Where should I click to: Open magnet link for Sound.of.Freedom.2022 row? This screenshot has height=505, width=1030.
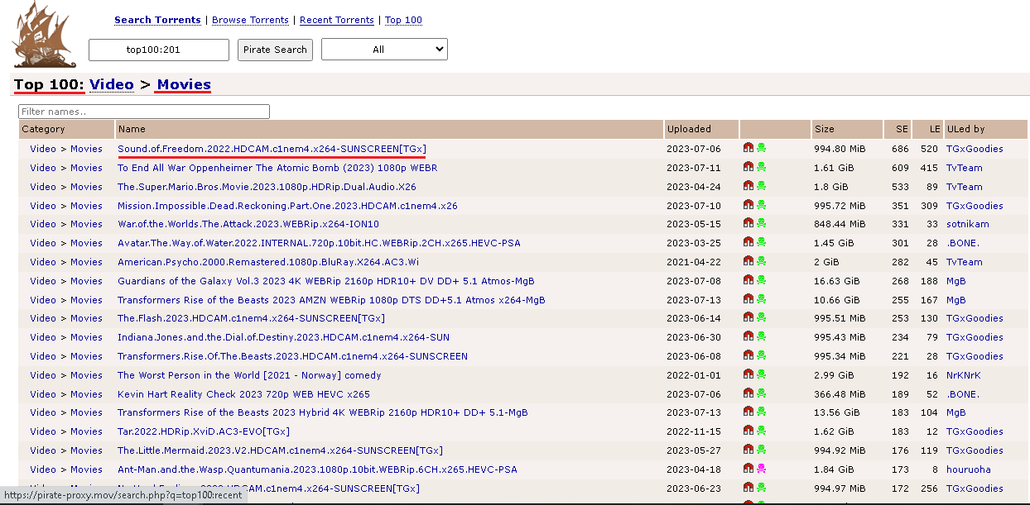[x=748, y=148]
